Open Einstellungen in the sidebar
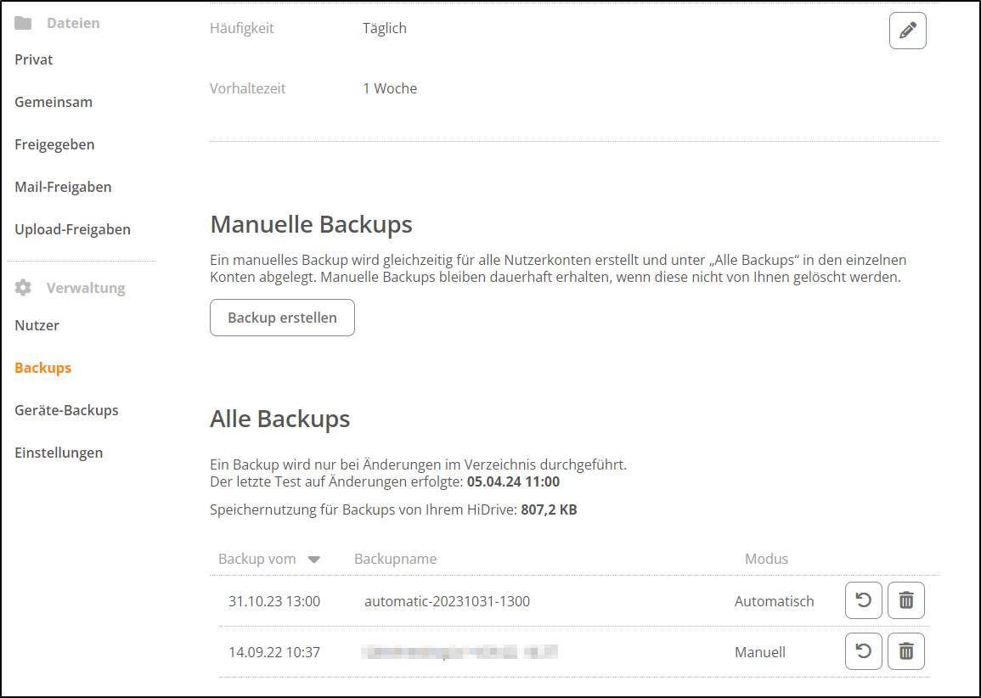Screen dimensions: 981x698 point(59,453)
